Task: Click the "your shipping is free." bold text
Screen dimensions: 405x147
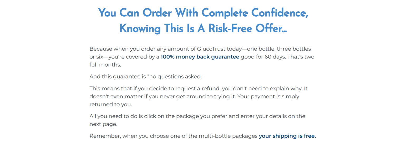Action: point(287,136)
